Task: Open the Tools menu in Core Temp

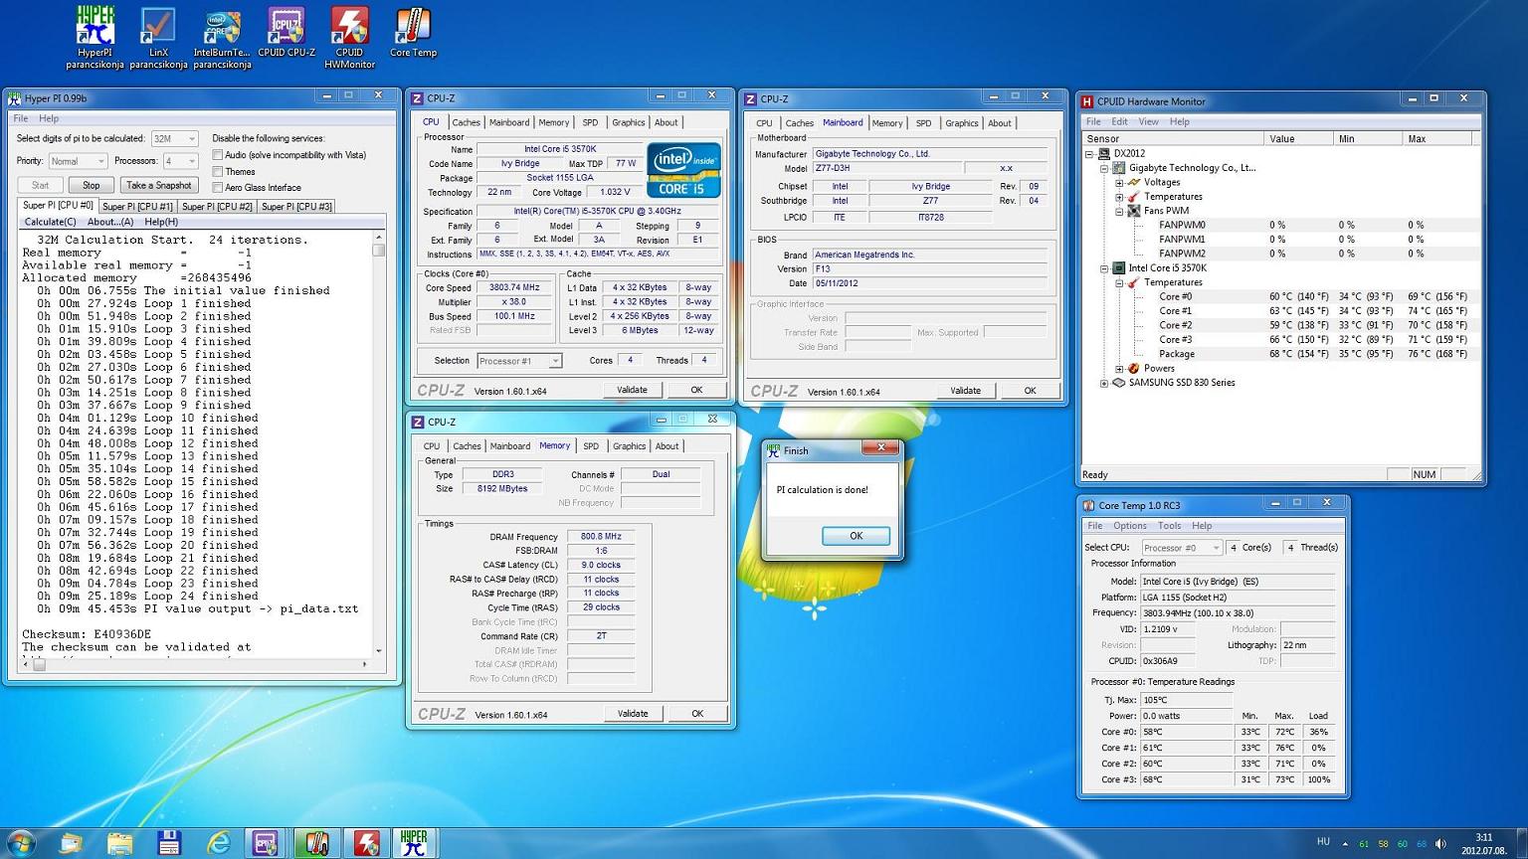Action: pos(1169,526)
